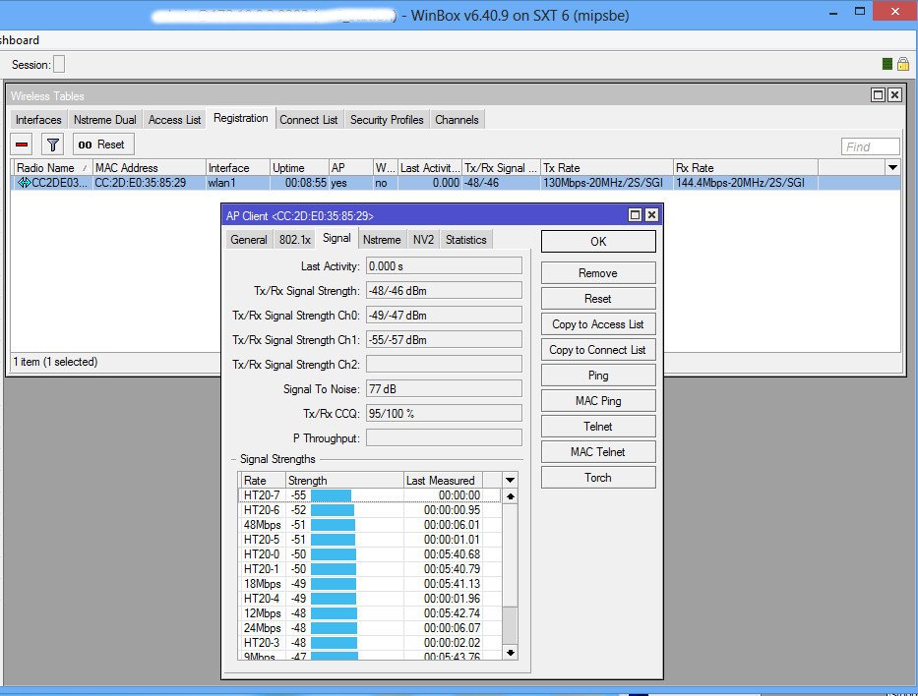Click the Strength column header

click(x=344, y=480)
